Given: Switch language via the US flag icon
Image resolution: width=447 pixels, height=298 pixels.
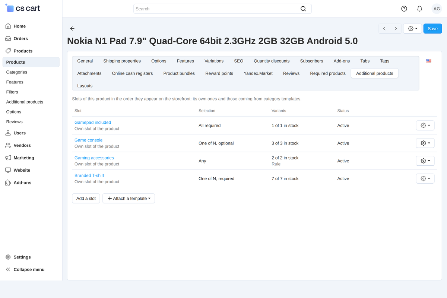Looking at the screenshot, I should [x=429, y=61].
